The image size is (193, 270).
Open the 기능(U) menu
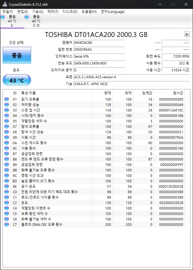pyautogui.click(x=38, y=11)
